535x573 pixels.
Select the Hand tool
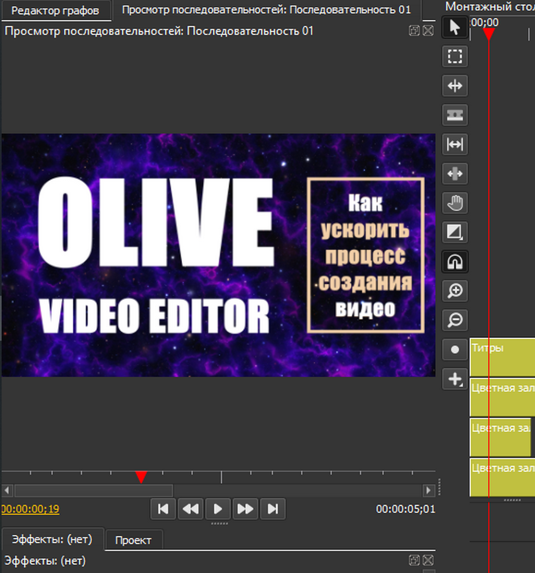455,203
